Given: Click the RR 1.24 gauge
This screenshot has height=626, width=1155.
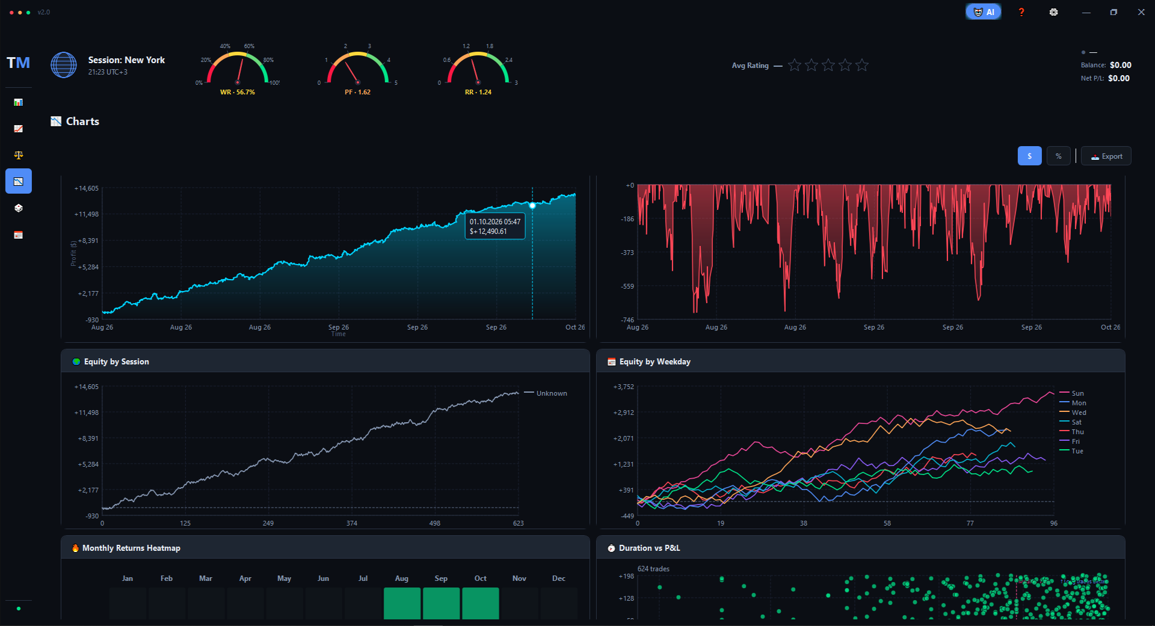Looking at the screenshot, I should point(478,69).
